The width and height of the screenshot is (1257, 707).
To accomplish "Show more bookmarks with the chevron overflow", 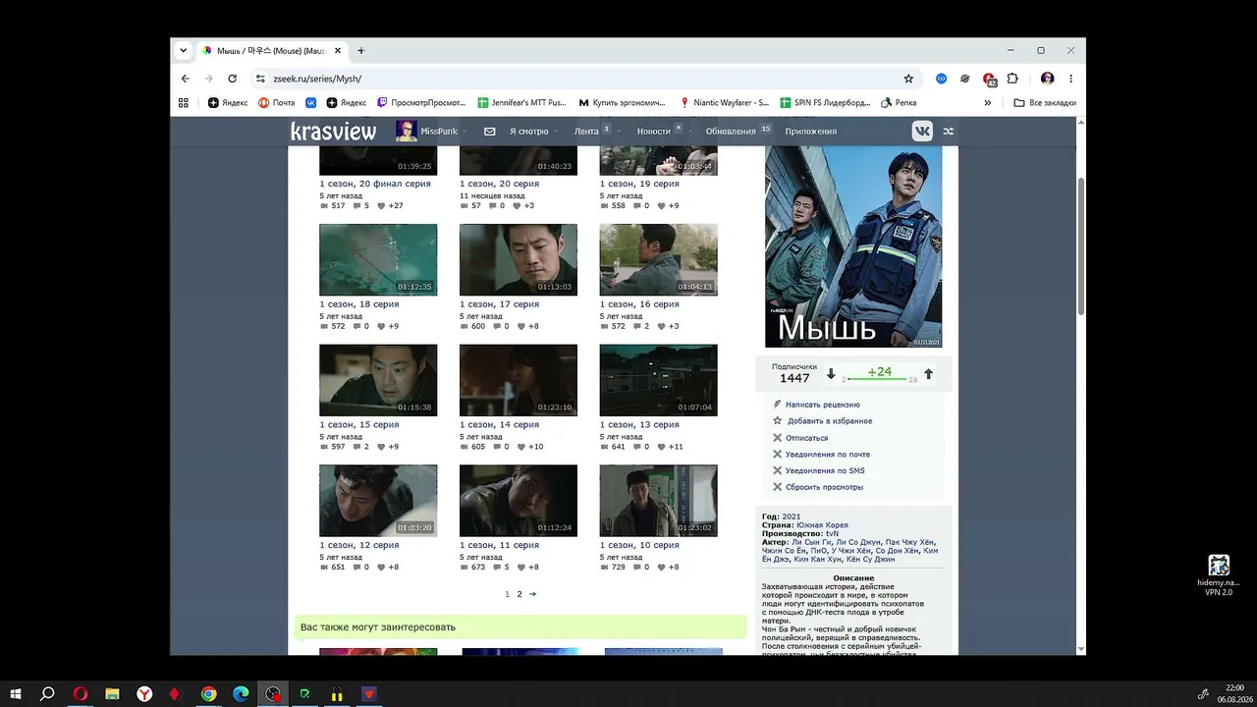I will click(988, 102).
